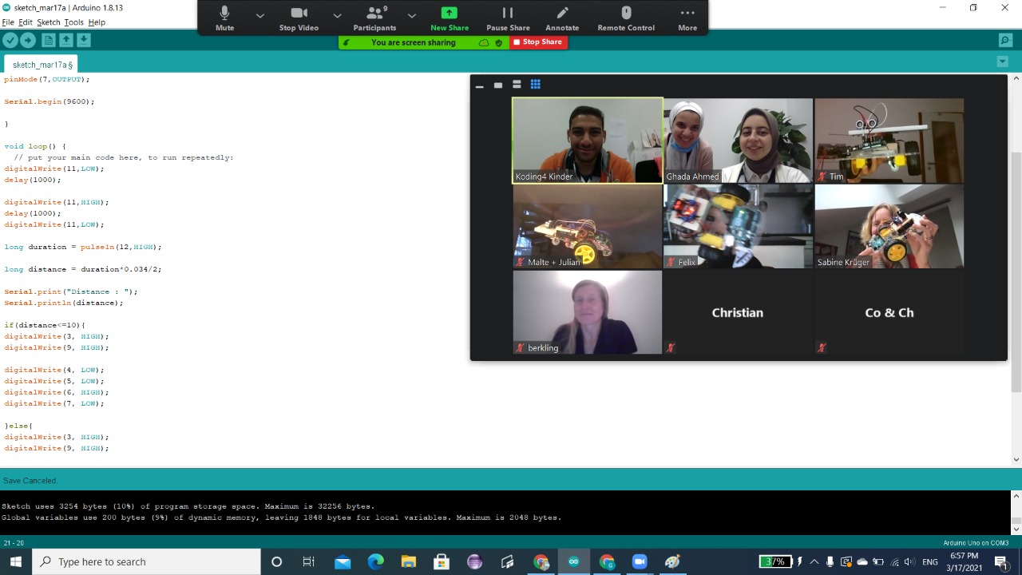Open the Arduino Serial Monitor

(1005, 40)
